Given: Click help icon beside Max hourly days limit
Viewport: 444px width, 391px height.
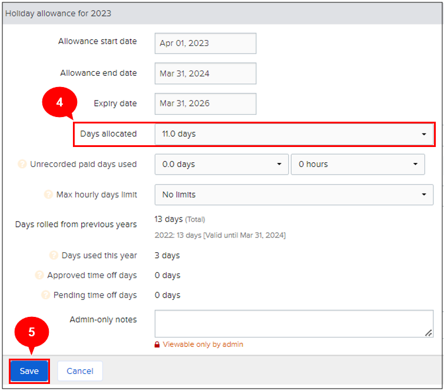Looking at the screenshot, I should 49,195.
